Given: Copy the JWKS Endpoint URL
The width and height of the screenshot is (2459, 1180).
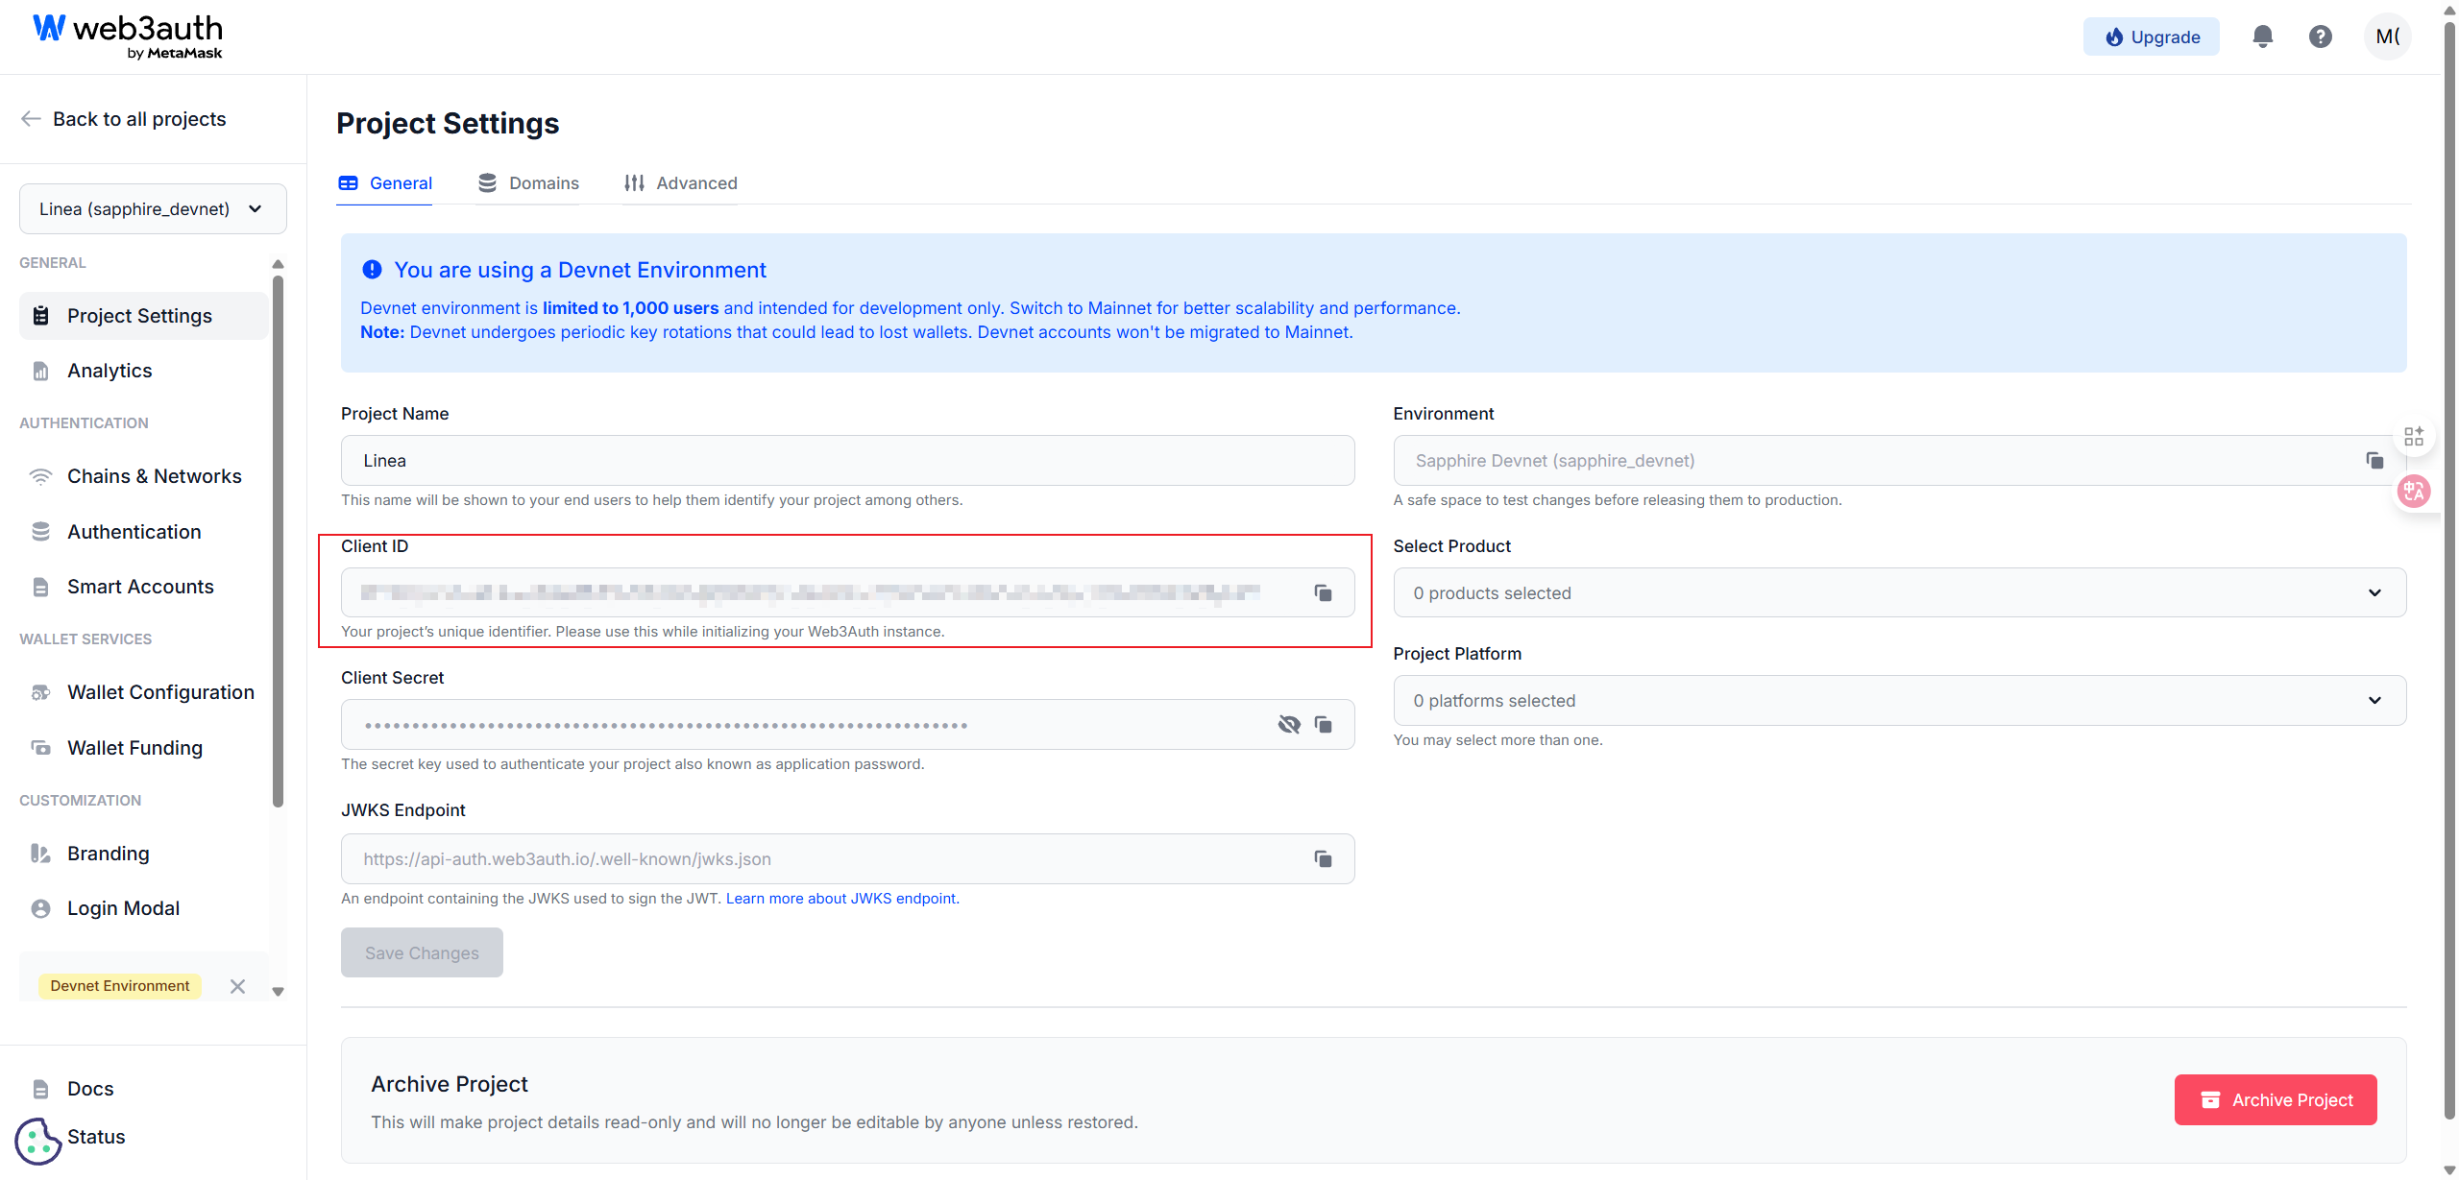Looking at the screenshot, I should [x=1323, y=858].
